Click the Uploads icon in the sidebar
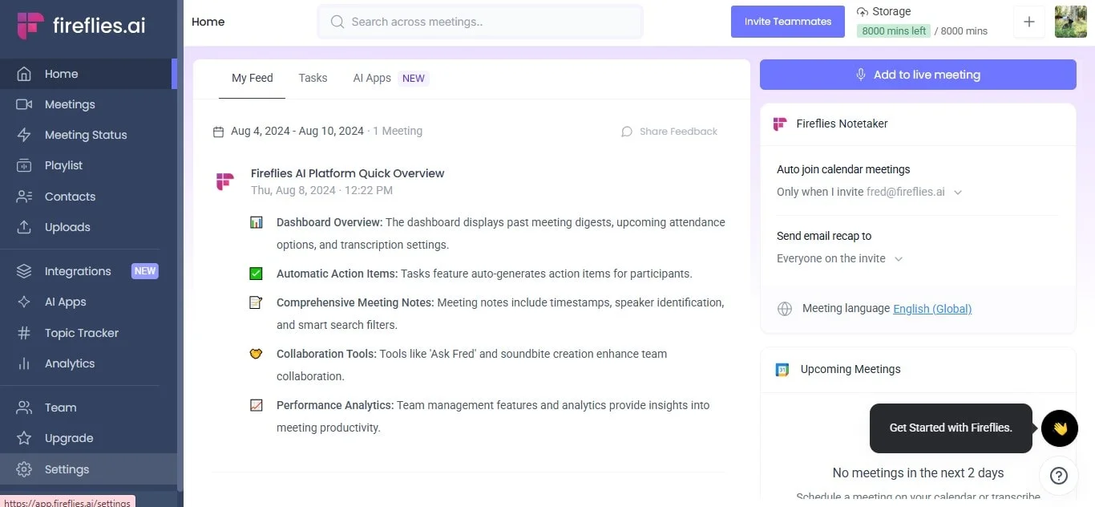Screen dimensions: 1095x507 click(24, 227)
